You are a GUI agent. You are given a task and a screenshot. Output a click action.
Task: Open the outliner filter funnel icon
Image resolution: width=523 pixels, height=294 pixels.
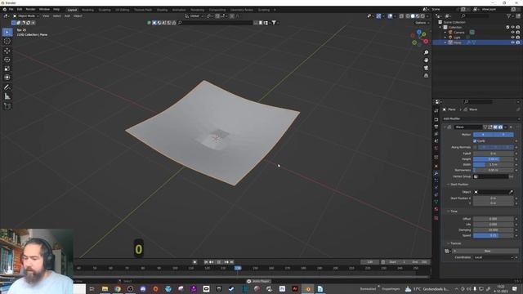click(x=509, y=16)
